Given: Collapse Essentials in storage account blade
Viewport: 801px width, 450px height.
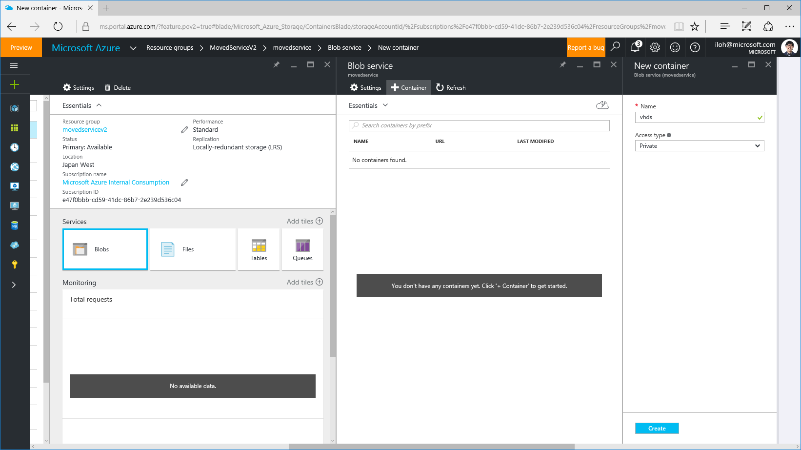Looking at the screenshot, I should (82, 105).
